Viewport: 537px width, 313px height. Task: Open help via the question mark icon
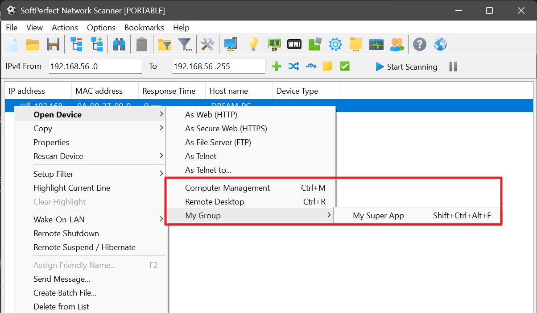point(420,44)
